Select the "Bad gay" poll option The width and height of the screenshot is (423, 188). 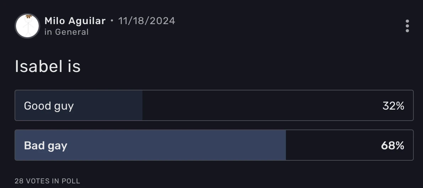46,145
